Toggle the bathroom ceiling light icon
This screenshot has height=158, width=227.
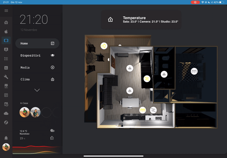click(x=164, y=74)
